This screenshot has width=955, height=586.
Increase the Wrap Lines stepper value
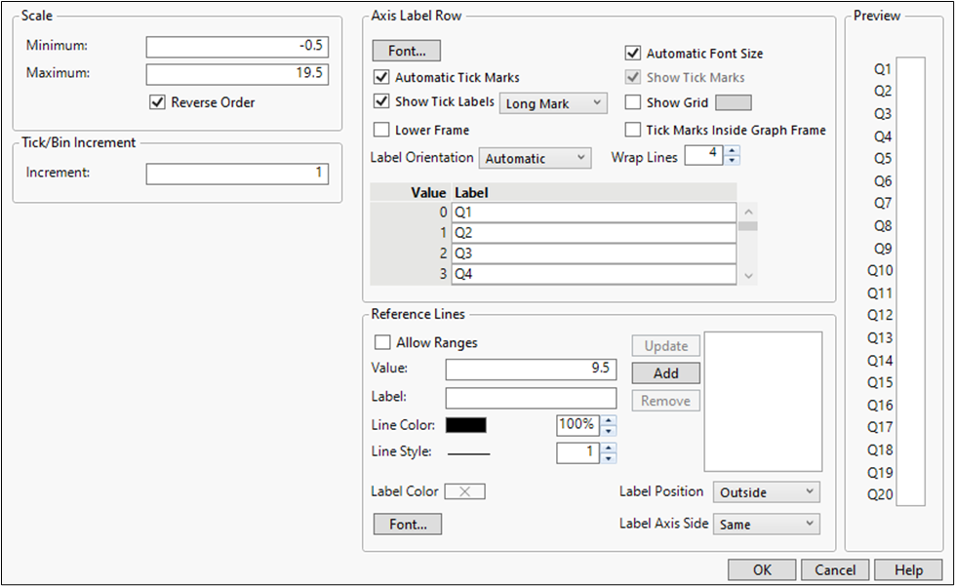click(x=733, y=151)
